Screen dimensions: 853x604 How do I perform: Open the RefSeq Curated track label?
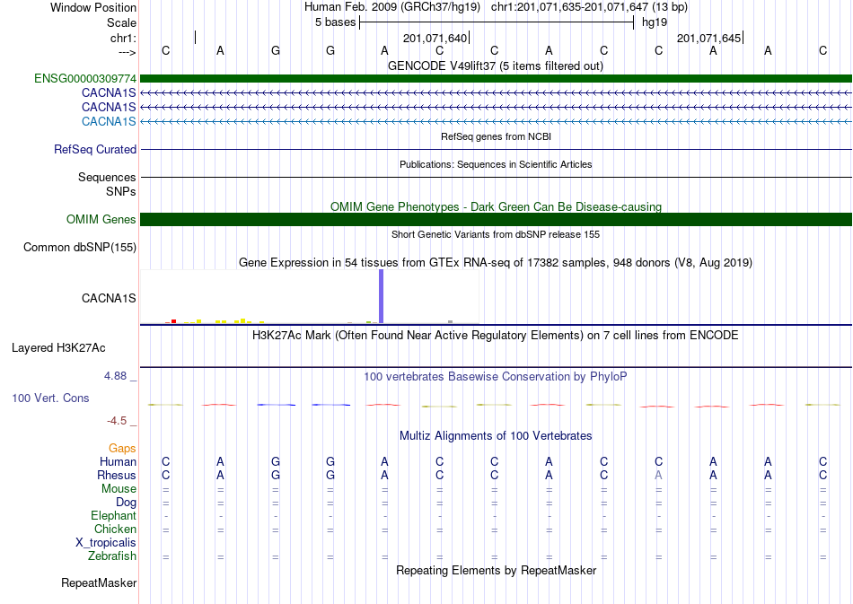pos(95,149)
